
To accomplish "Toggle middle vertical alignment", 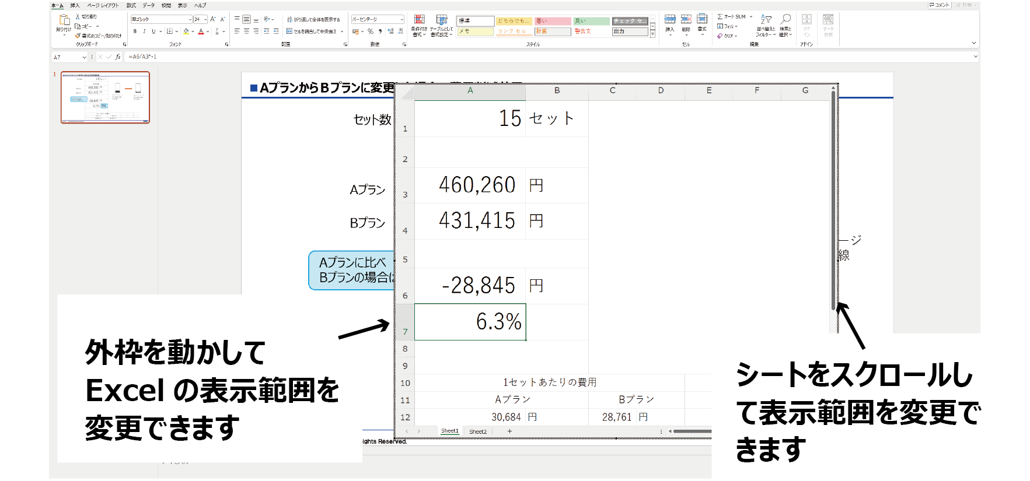I will (246, 19).
